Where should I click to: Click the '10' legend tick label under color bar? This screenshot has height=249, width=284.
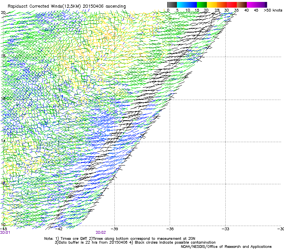click(x=188, y=10)
